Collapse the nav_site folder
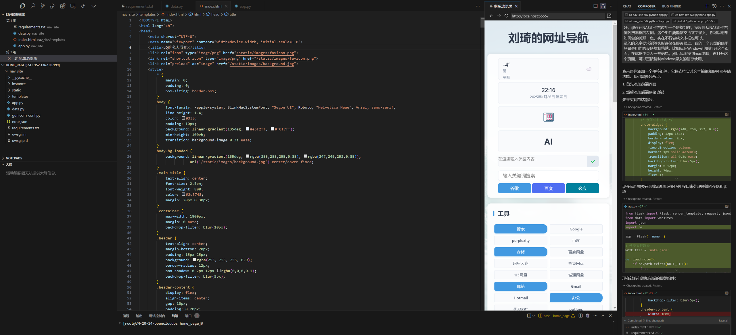Image resolution: width=736 pixels, height=335 pixels. pos(16,71)
